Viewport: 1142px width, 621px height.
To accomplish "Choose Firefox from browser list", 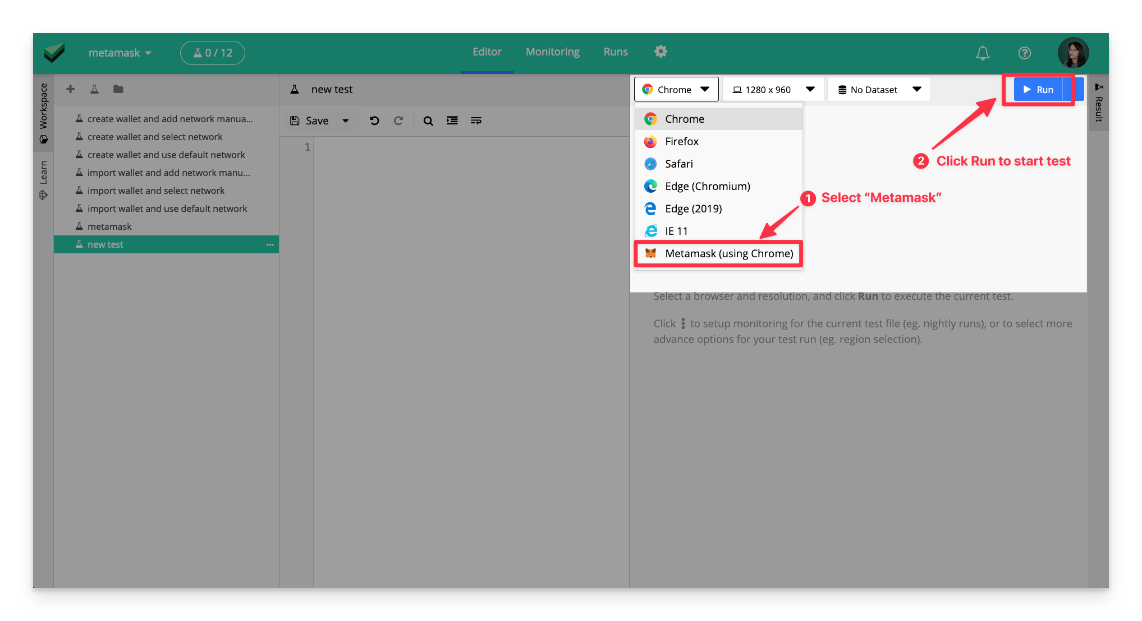I will pos(682,141).
